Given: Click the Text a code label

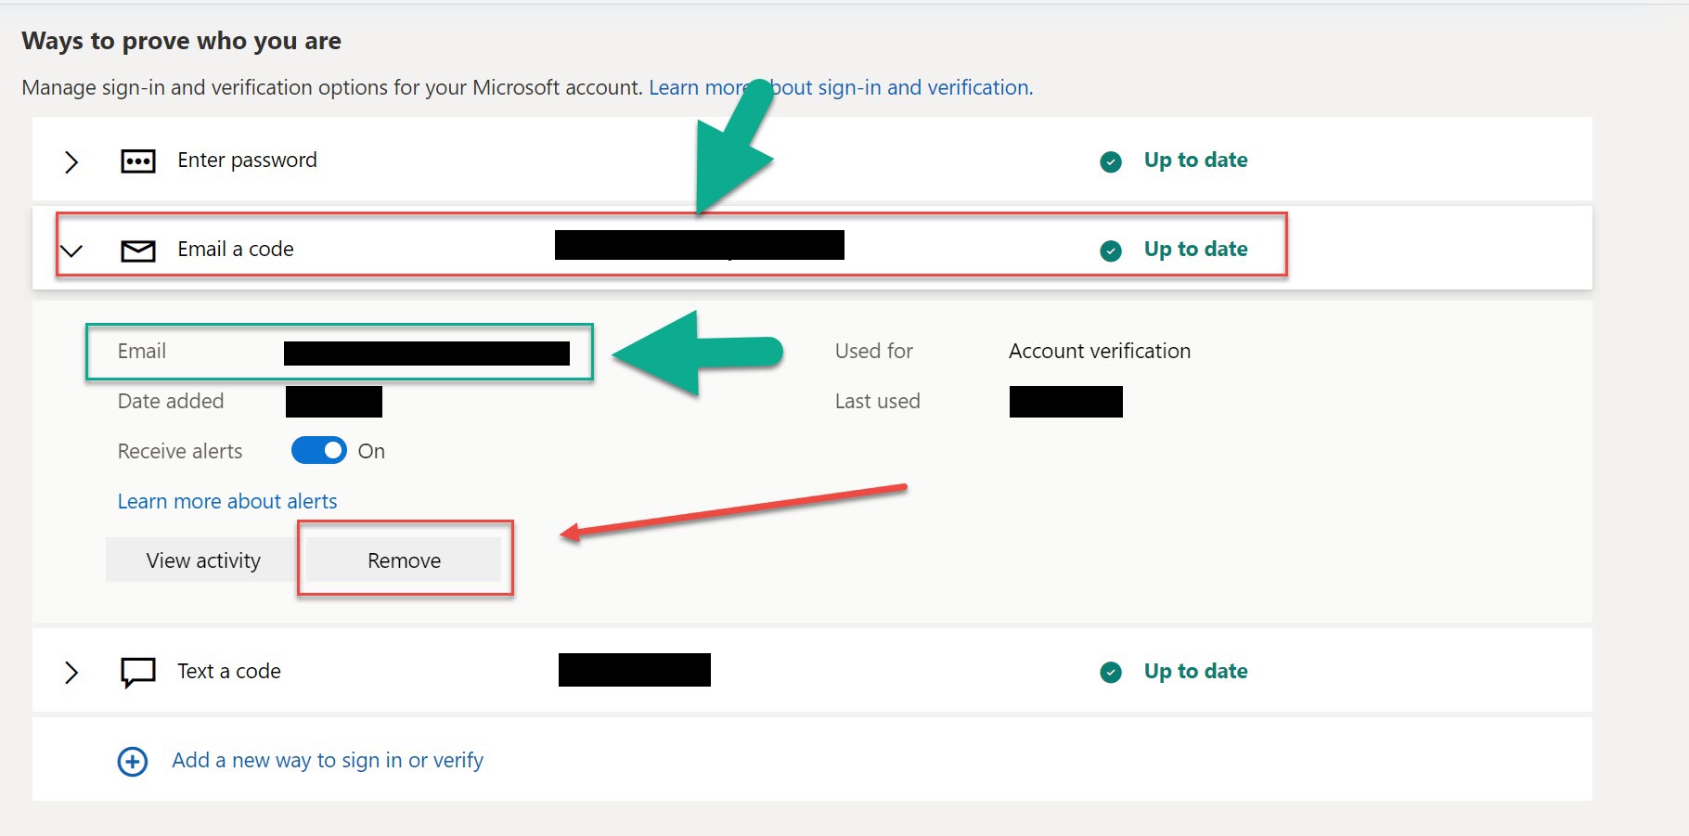Looking at the screenshot, I should [x=229, y=671].
